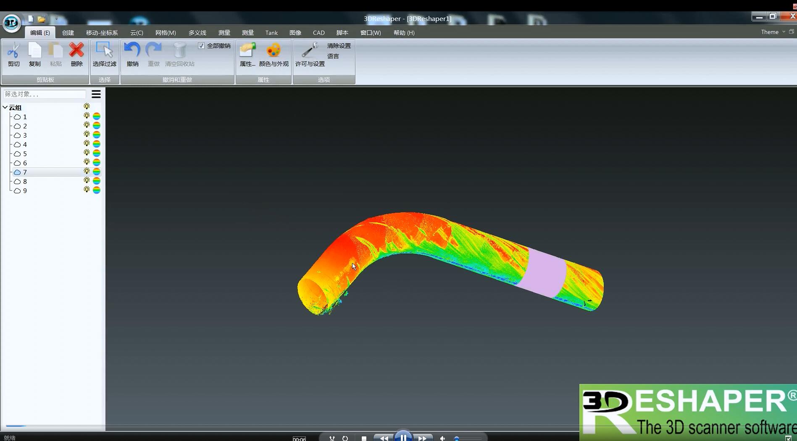Collapse the 云组 tree group
Screen dimensions: 797x441
[x=5, y=107]
